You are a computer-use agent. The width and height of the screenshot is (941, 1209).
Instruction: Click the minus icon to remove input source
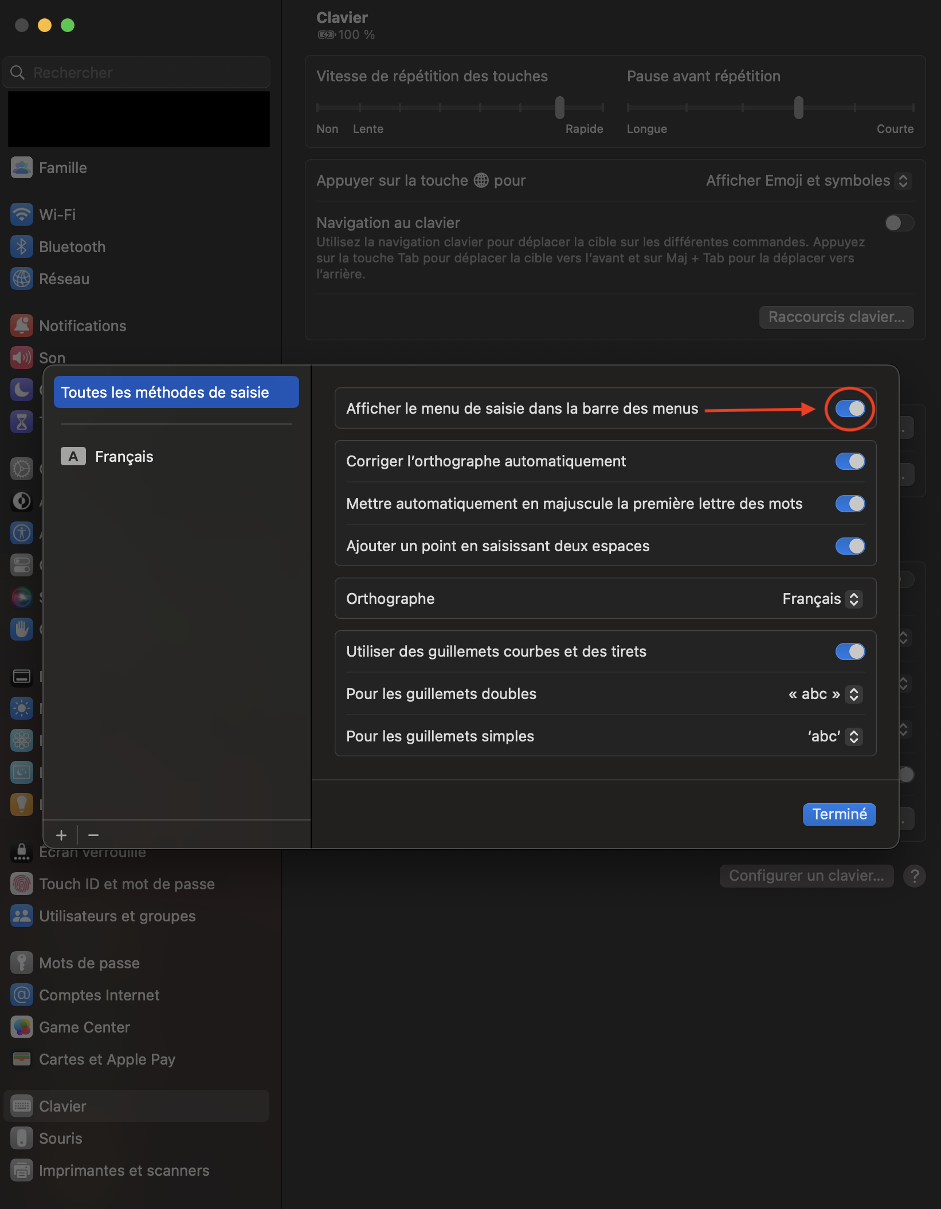click(x=93, y=835)
